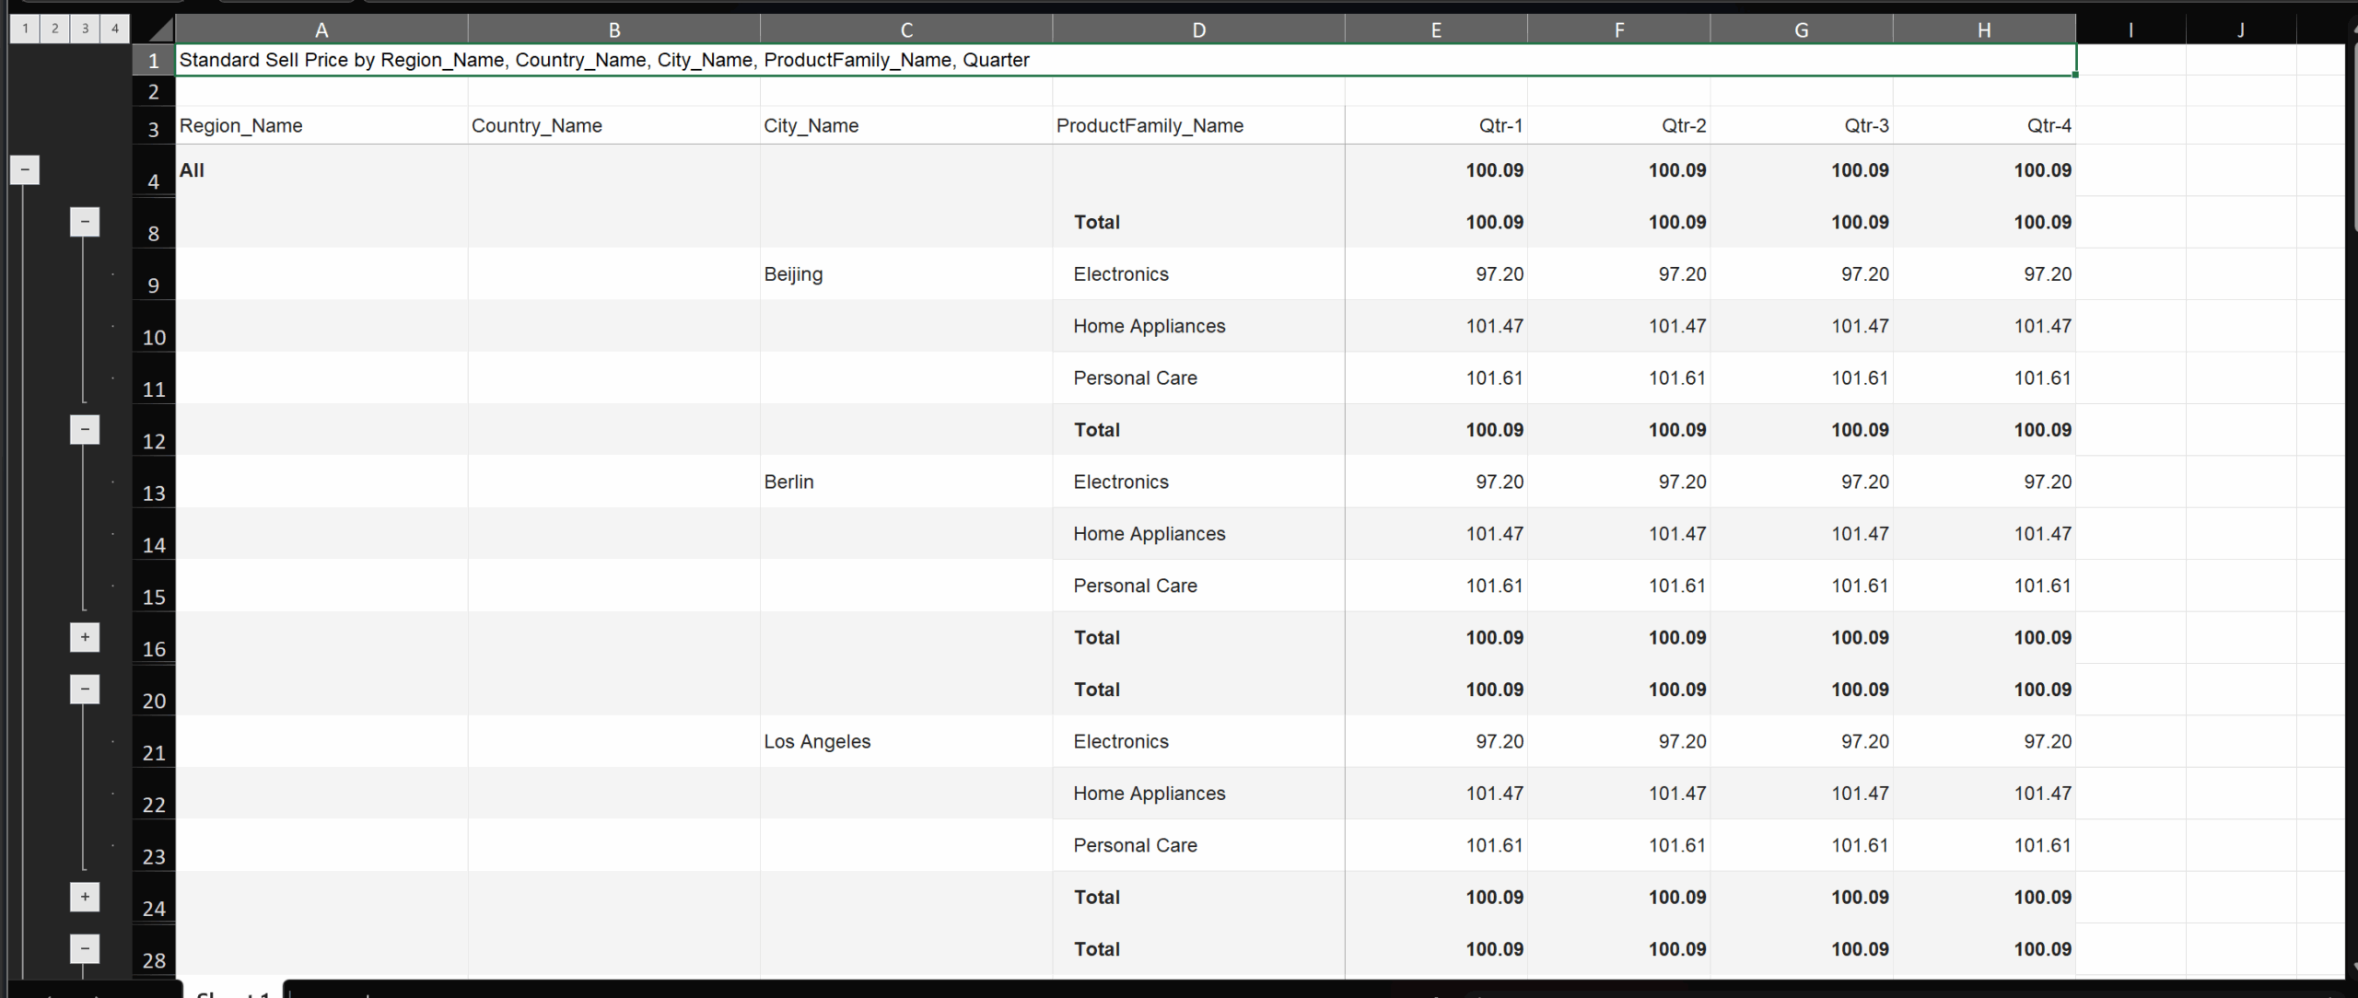Screen dimensions: 2358x998
Task: Select column H header
Action: tap(1983, 30)
